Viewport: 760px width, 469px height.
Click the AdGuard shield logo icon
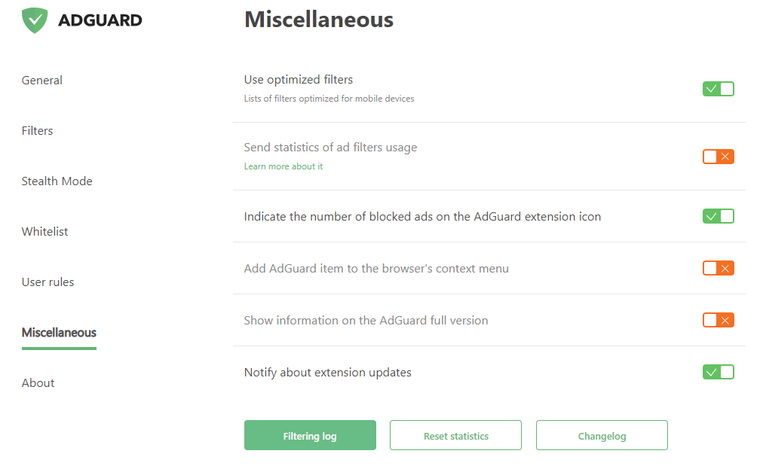coord(35,20)
